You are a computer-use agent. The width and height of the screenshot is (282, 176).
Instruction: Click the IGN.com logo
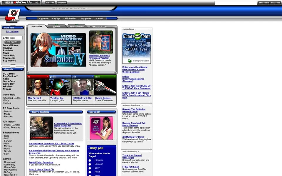pos(13,16)
